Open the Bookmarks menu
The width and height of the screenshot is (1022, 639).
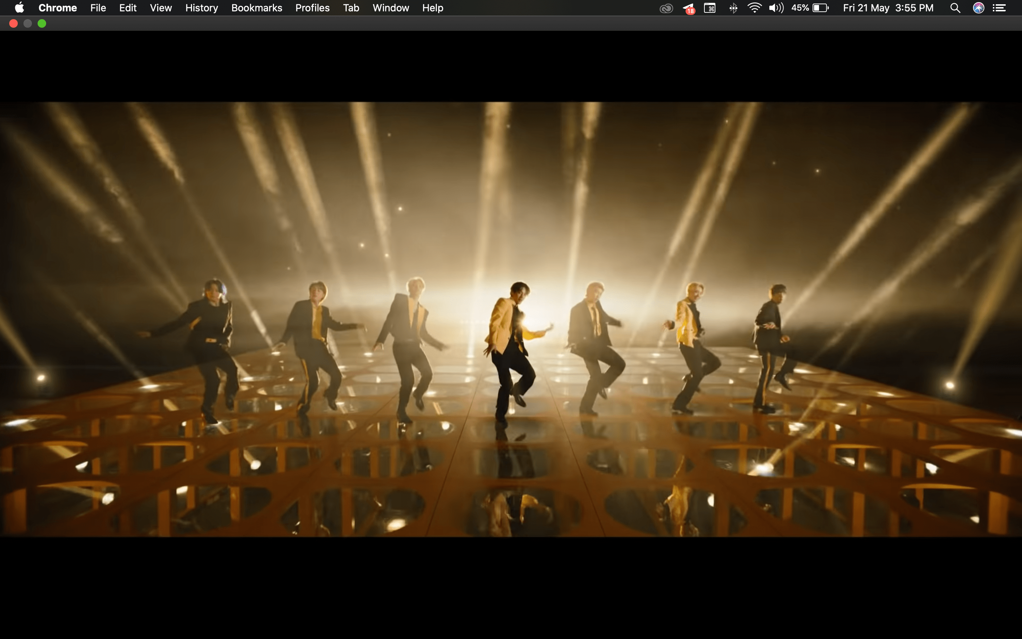pos(256,8)
